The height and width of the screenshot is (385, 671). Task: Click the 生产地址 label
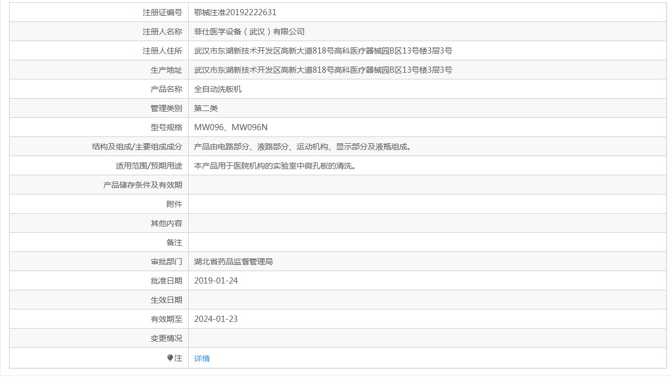coord(166,70)
